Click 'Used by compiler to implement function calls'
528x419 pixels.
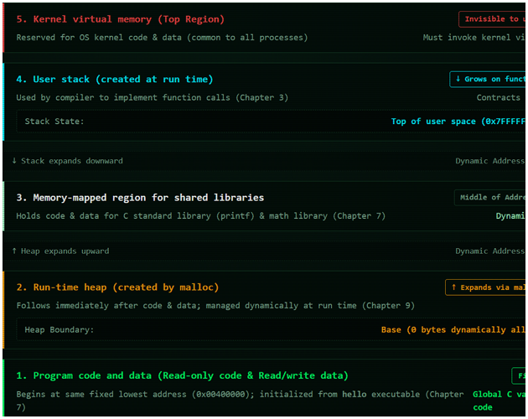coord(123,98)
